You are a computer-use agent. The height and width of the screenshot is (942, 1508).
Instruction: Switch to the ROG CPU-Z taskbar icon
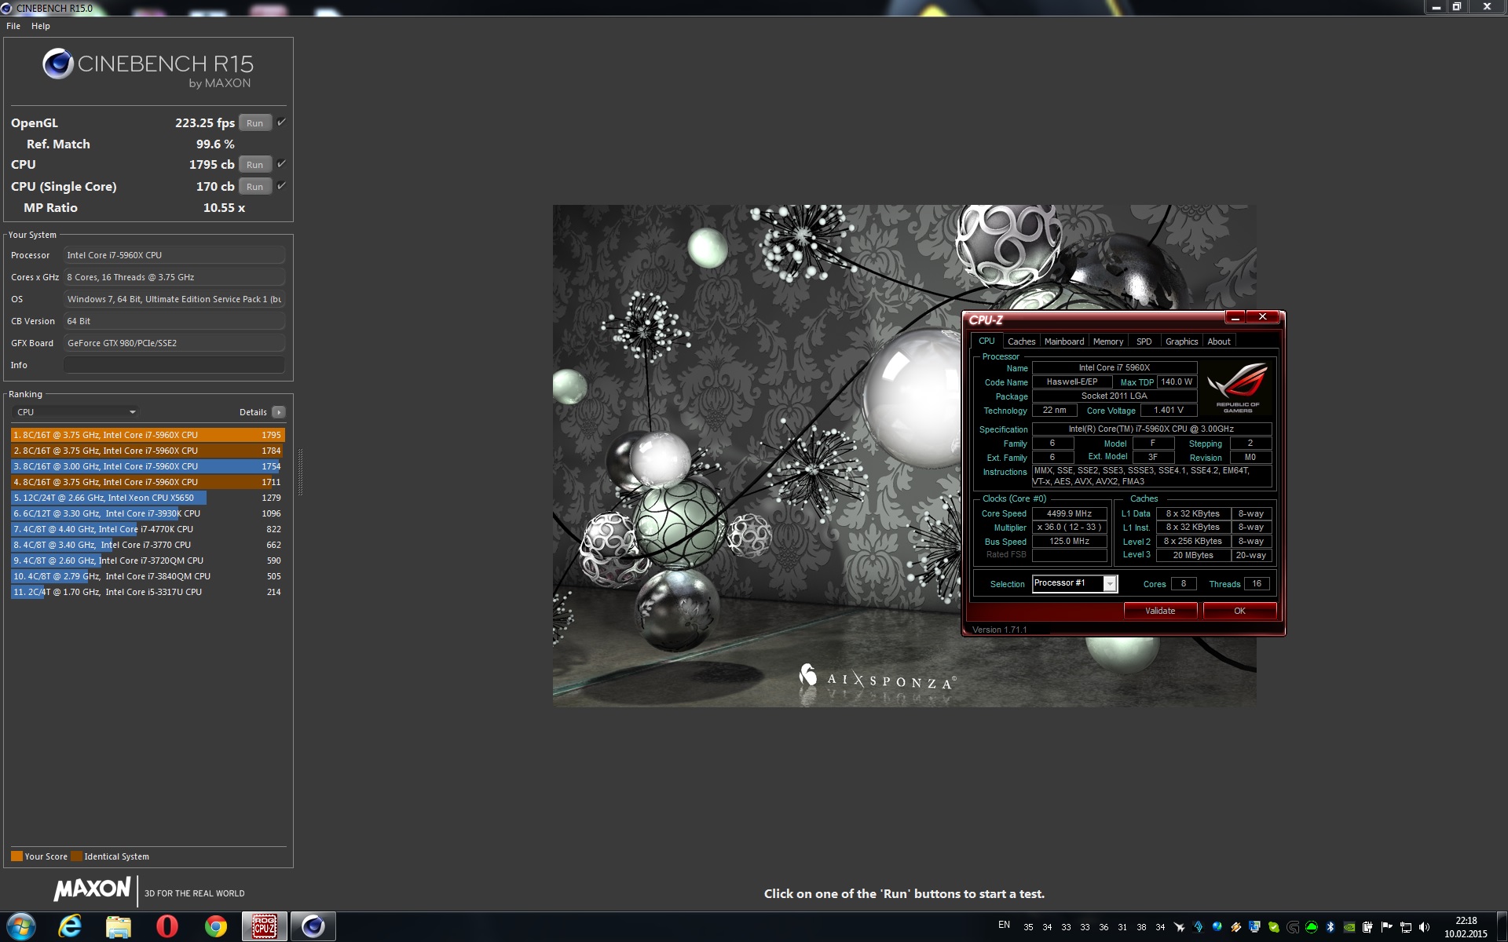tap(264, 927)
